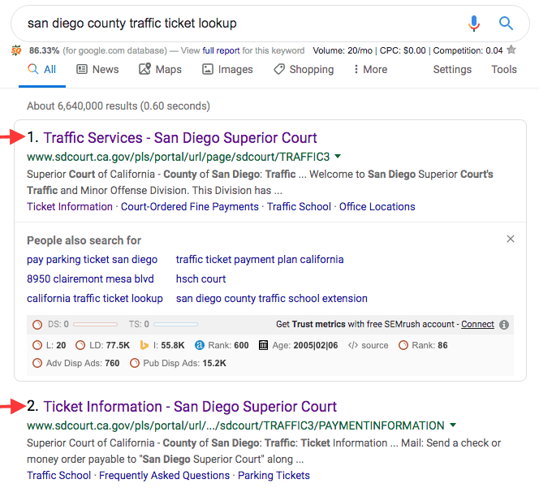The image size is (539, 488).
Task: Search 8950 clairemont mesa blvd
Action: [90, 279]
